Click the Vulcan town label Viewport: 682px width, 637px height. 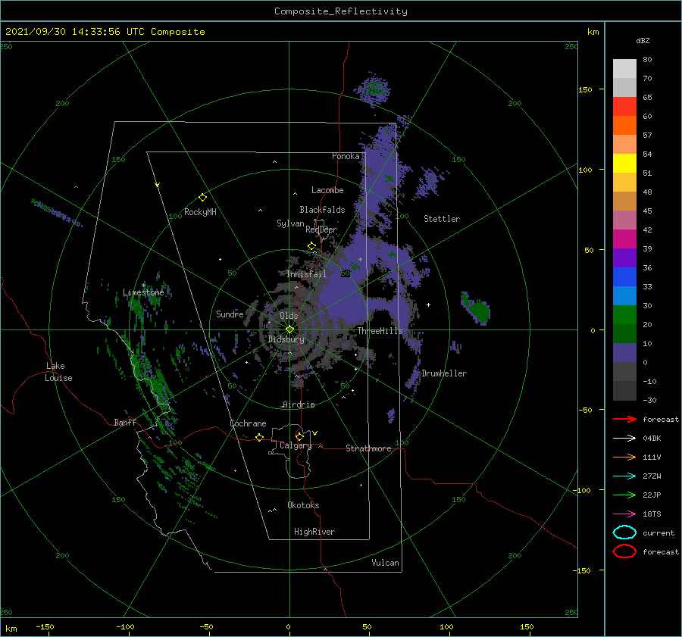pos(385,563)
